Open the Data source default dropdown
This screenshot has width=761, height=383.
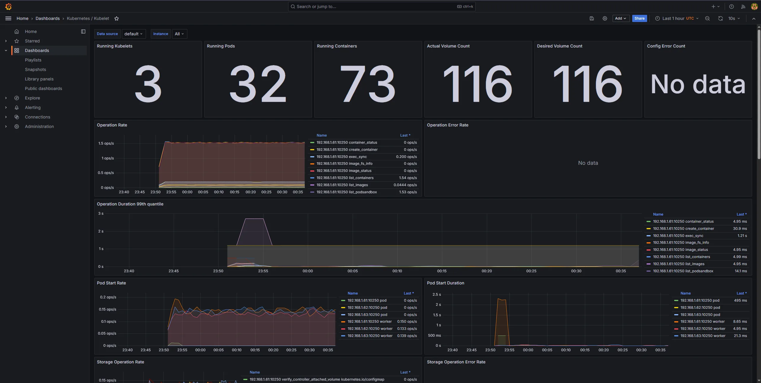tap(134, 34)
